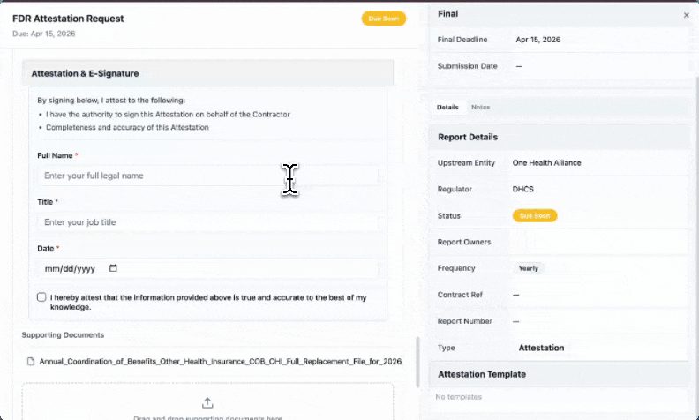699x420 pixels.
Task: Click the Report Owners label
Action: [x=464, y=242]
